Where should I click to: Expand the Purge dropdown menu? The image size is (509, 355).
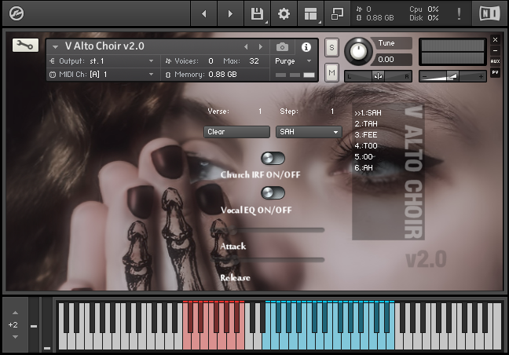294,60
